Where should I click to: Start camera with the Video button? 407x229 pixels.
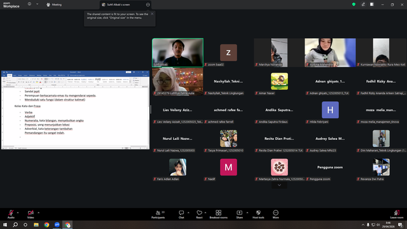[31, 214]
